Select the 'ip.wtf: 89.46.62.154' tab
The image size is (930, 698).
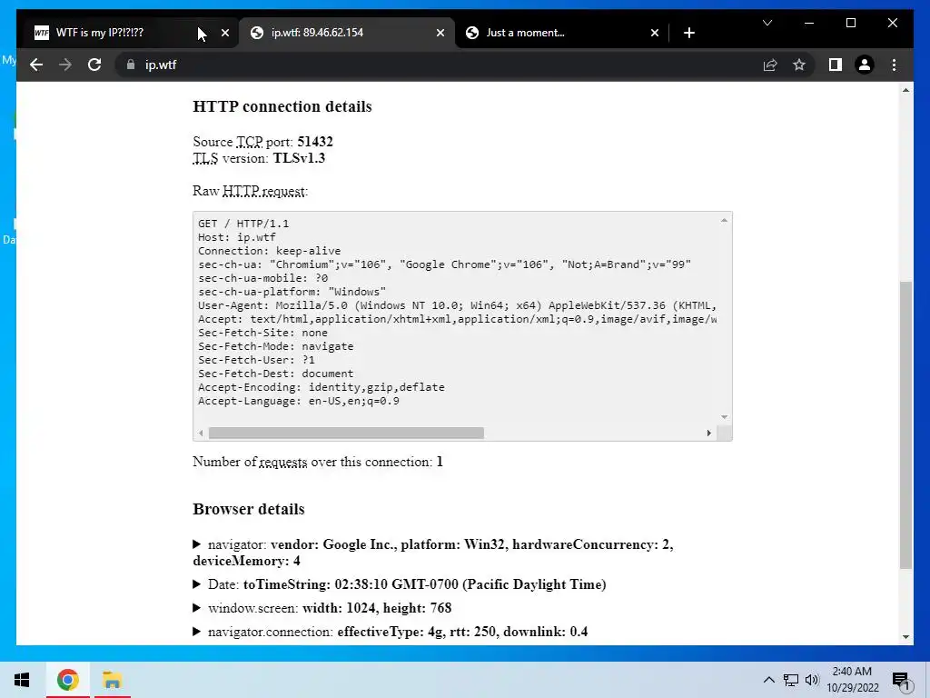(347, 33)
